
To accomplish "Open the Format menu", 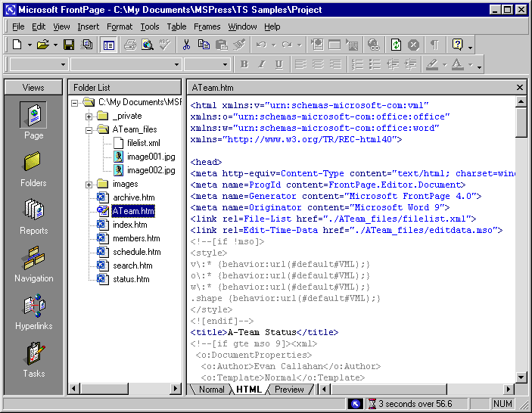I will [120, 26].
